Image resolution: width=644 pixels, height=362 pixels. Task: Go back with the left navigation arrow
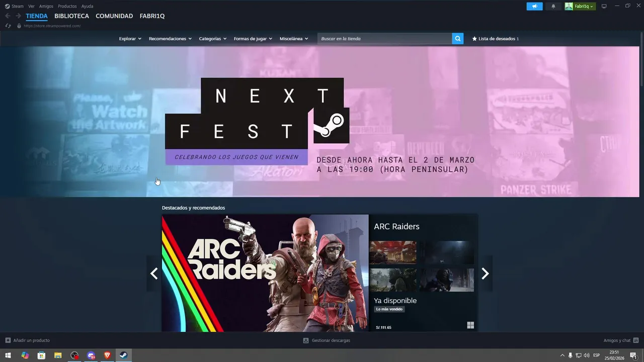tap(8, 16)
